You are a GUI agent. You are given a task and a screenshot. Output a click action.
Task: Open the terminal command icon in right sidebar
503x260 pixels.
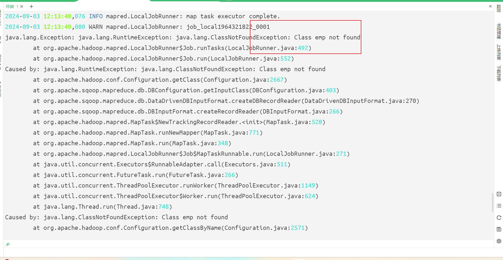(x=499, y=194)
